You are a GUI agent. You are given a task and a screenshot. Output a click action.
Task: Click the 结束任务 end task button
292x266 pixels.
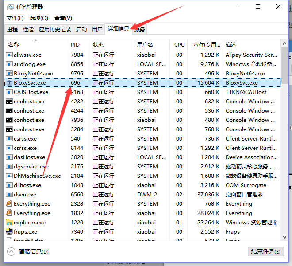point(265,252)
